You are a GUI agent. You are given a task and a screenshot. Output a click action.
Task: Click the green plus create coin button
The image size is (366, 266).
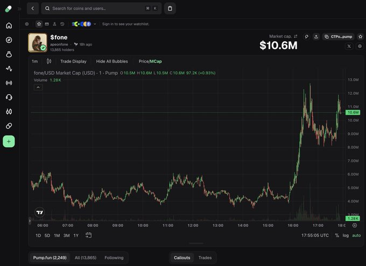(x=9, y=141)
